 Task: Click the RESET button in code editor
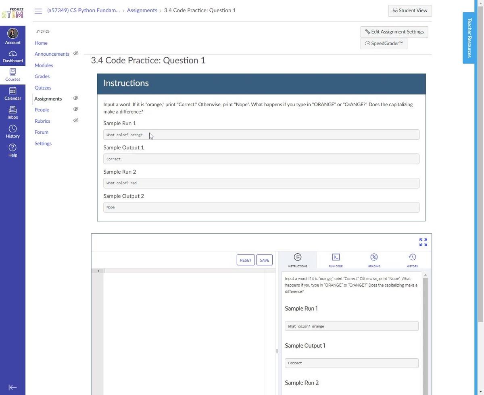[246, 260]
